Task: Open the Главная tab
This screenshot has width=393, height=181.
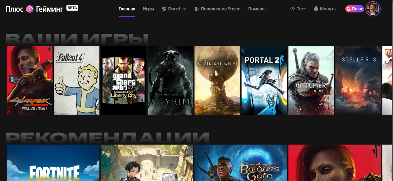Action: 127,9
